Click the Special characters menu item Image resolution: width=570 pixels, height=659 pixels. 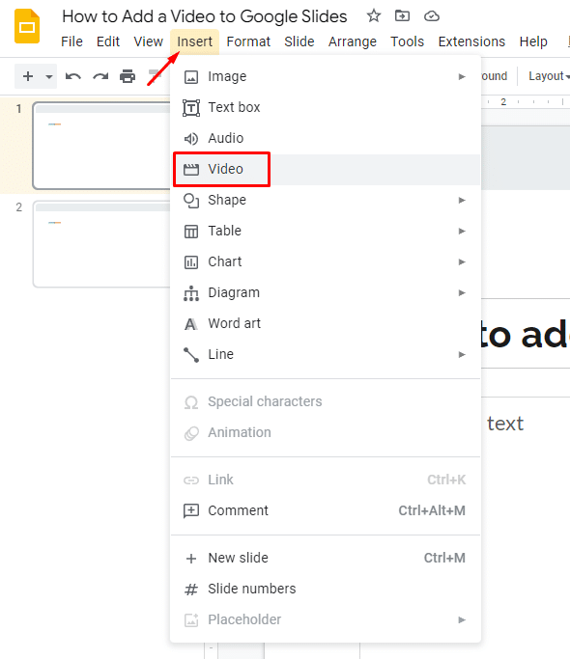(x=325, y=401)
